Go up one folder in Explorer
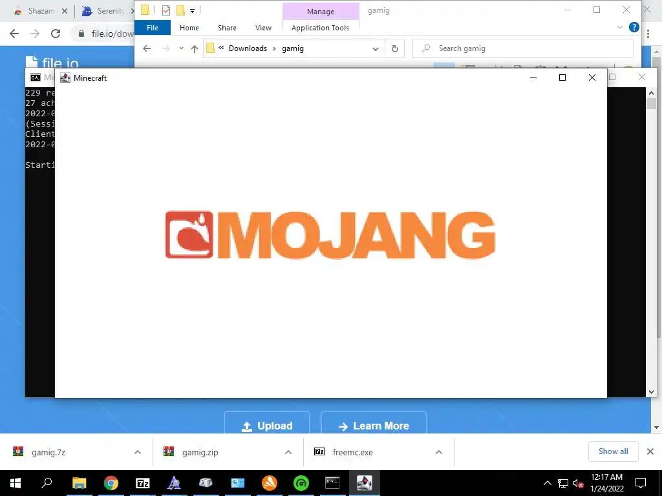This screenshot has width=662, height=496. click(194, 48)
